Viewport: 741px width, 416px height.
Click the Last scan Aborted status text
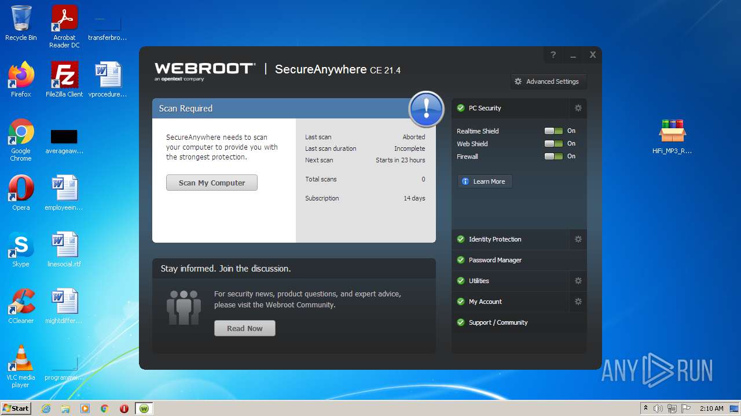365,137
